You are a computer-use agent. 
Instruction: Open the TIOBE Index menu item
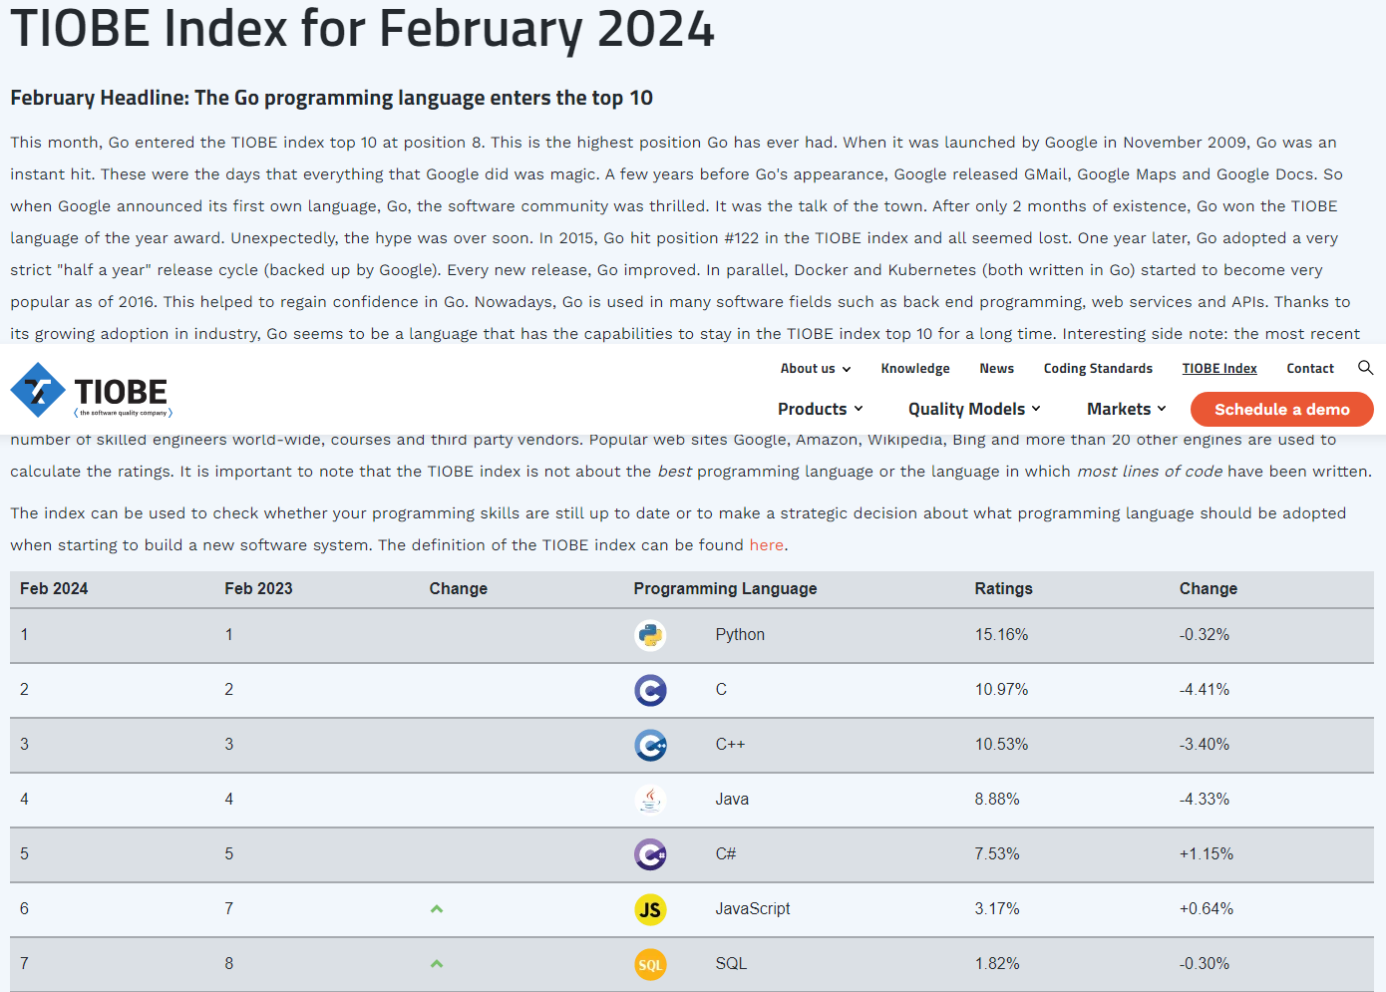[1219, 369]
